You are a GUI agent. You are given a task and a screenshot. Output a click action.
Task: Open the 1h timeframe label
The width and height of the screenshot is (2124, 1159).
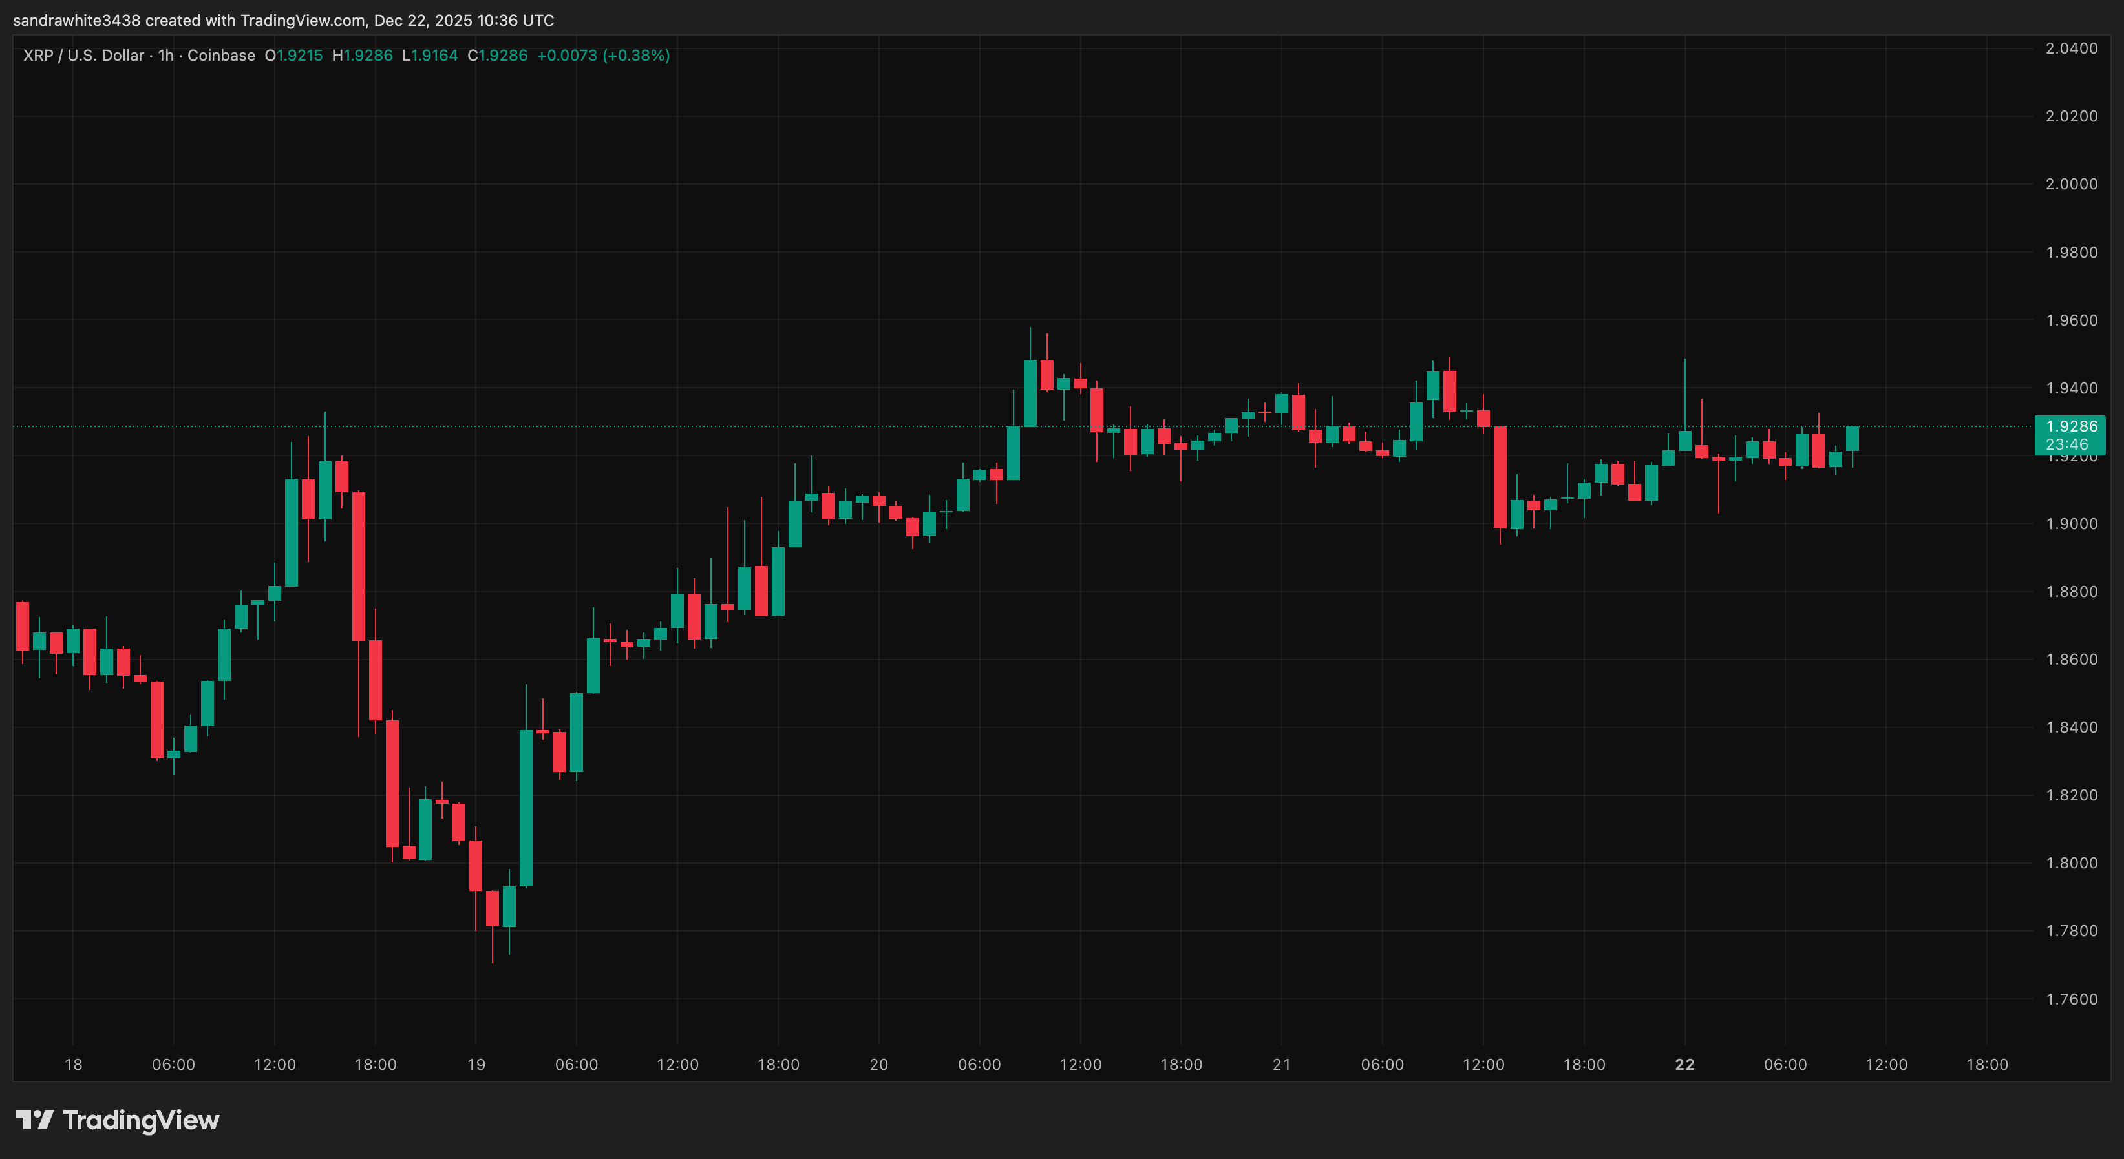click(x=165, y=55)
